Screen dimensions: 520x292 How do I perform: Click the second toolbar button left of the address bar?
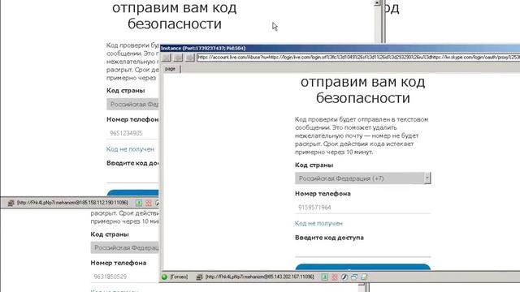click(178, 58)
